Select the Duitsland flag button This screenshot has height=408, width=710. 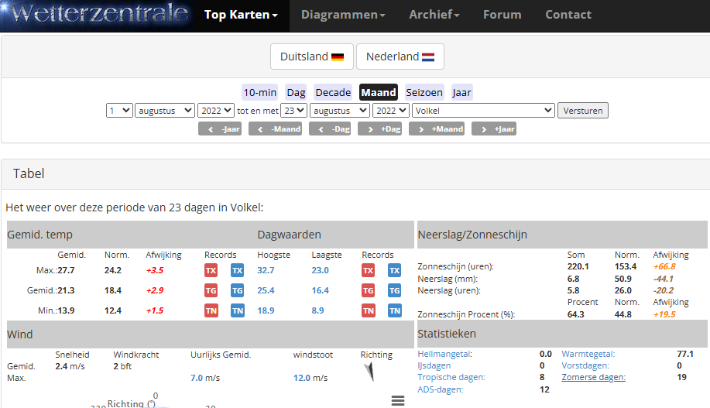[x=312, y=57]
